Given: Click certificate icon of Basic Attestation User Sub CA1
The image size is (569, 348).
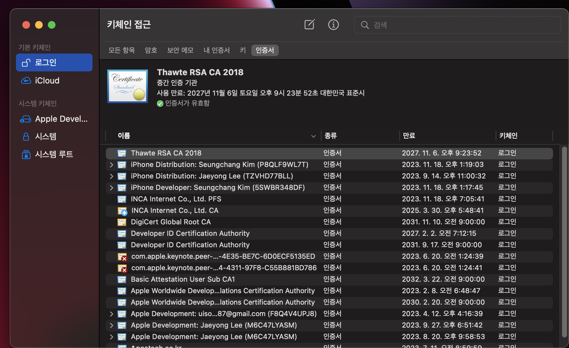Looking at the screenshot, I should coord(122,279).
